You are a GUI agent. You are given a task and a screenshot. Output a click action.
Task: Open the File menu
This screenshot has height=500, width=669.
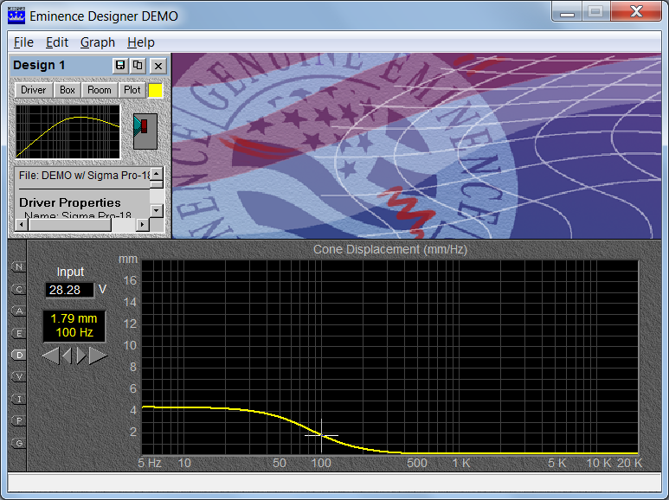click(x=23, y=42)
